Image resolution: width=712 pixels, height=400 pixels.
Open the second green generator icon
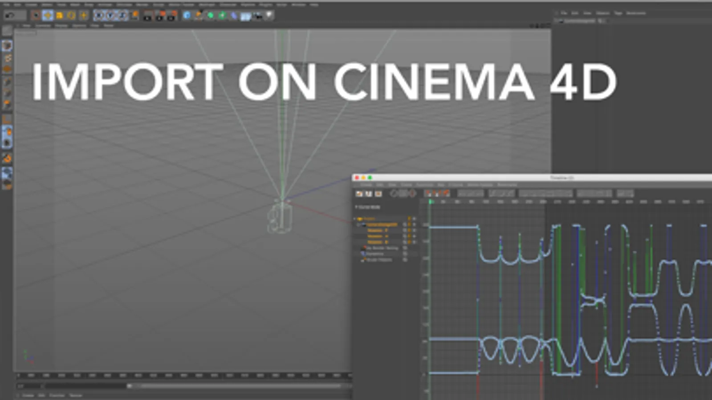pyautogui.click(x=222, y=16)
